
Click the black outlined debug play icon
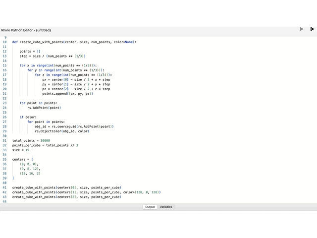click(x=312, y=29)
